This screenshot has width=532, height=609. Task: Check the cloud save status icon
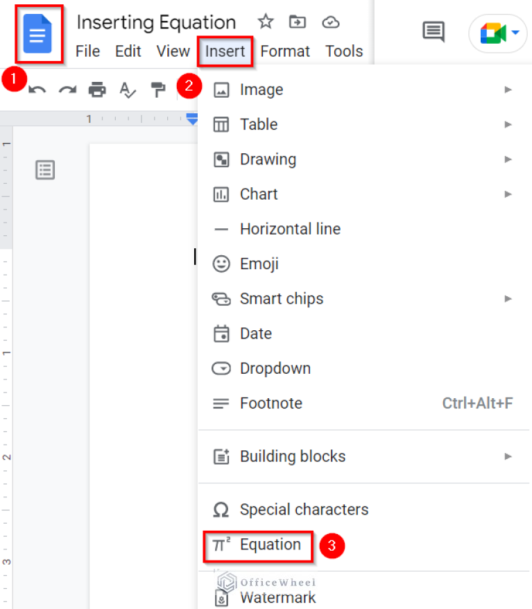tap(331, 22)
